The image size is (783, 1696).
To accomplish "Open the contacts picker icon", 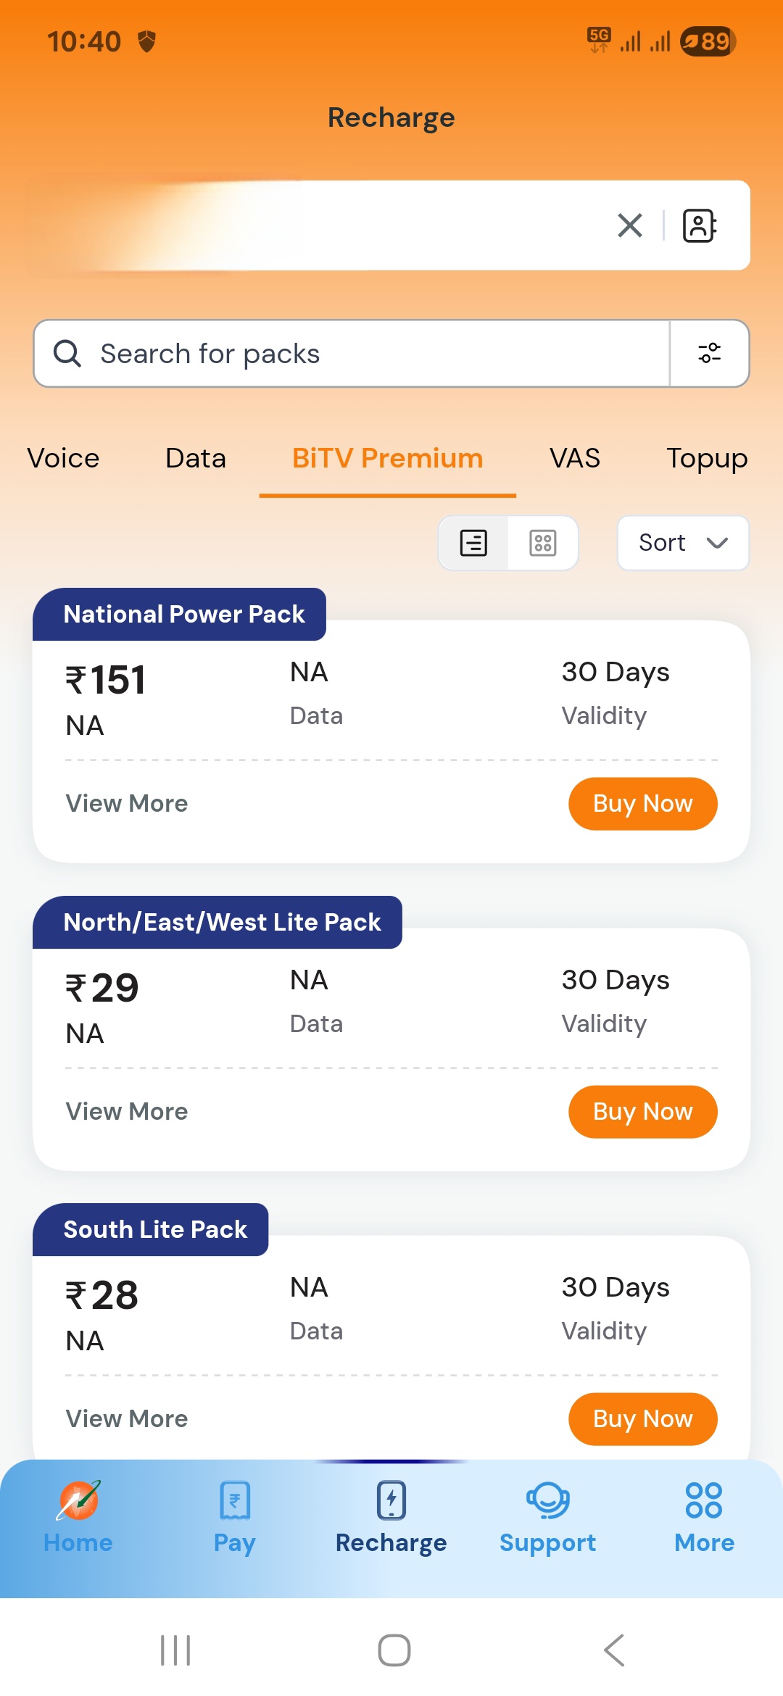I will [x=700, y=225].
